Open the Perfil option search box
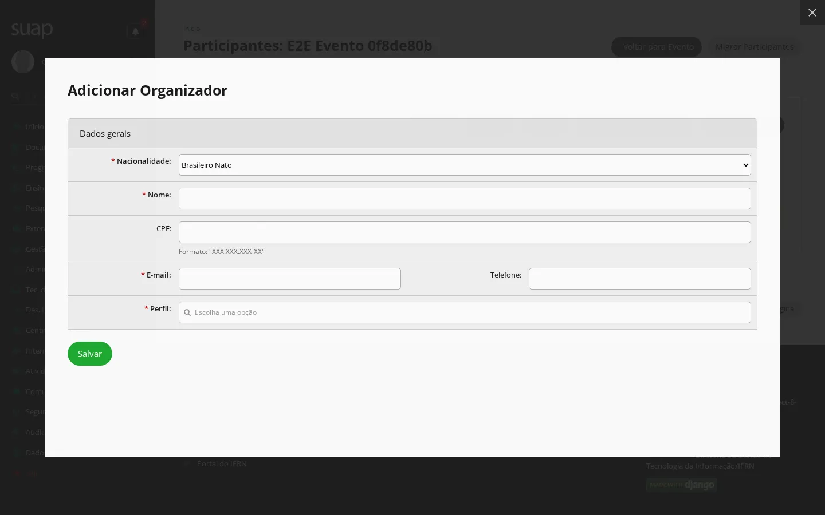The image size is (825, 515). pyautogui.click(x=465, y=312)
